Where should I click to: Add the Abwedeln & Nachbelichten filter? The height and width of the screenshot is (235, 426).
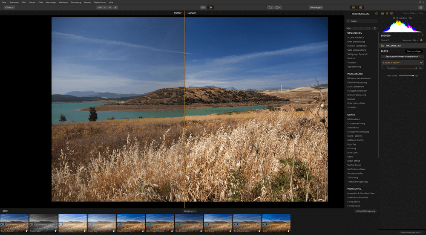pos(361,193)
